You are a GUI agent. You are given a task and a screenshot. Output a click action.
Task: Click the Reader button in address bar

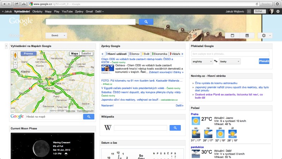pos(266,4)
